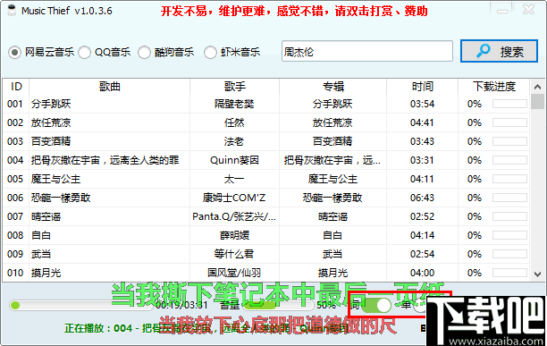Click scrollbar down arrow of song list
The width and height of the screenshot is (547, 346).
point(537,274)
